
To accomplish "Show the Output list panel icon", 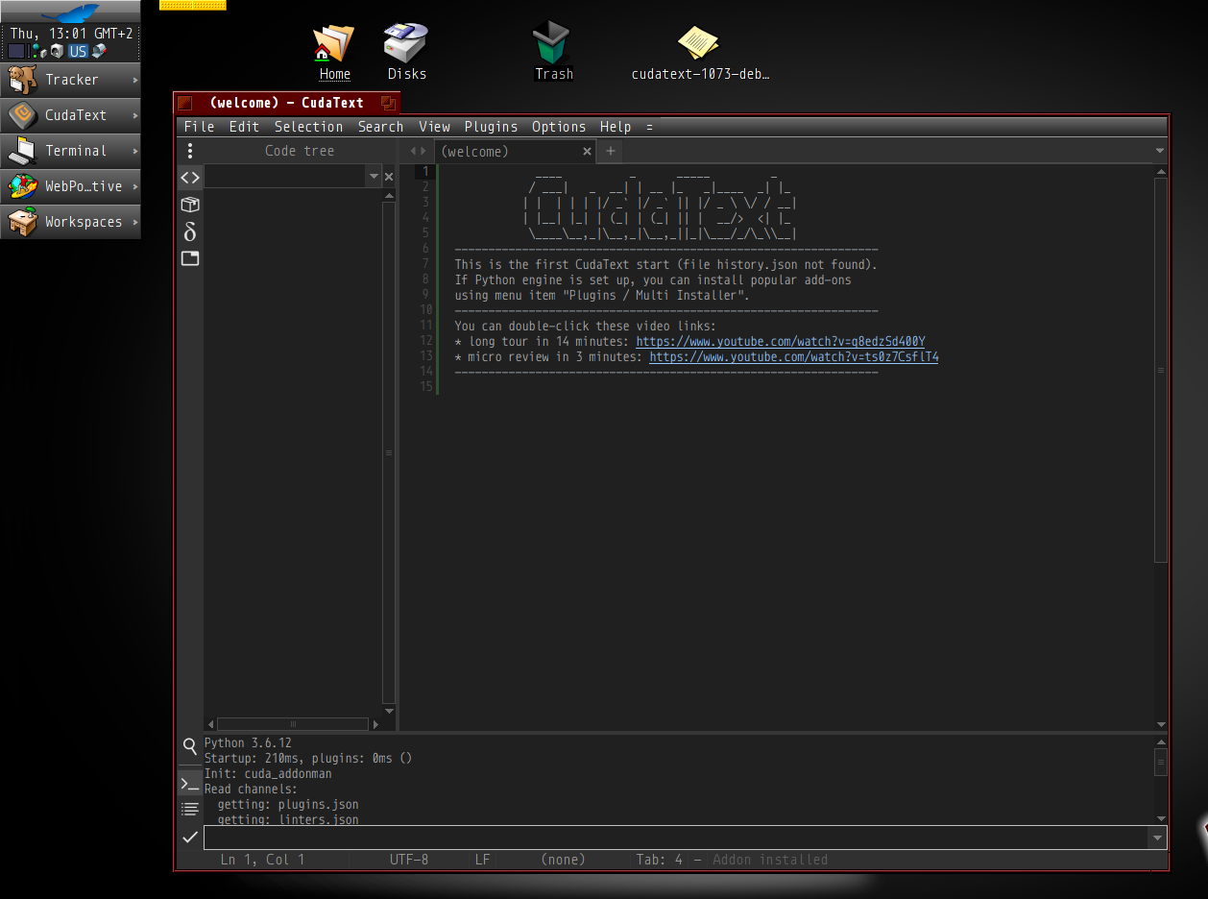I will coord(190,810).
